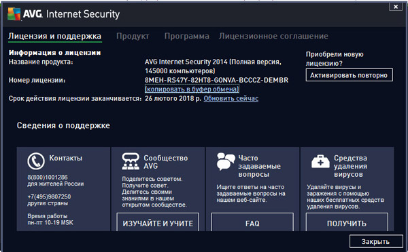408x252 pixels.
Task: Click the license number text
Action: point(216,80)
